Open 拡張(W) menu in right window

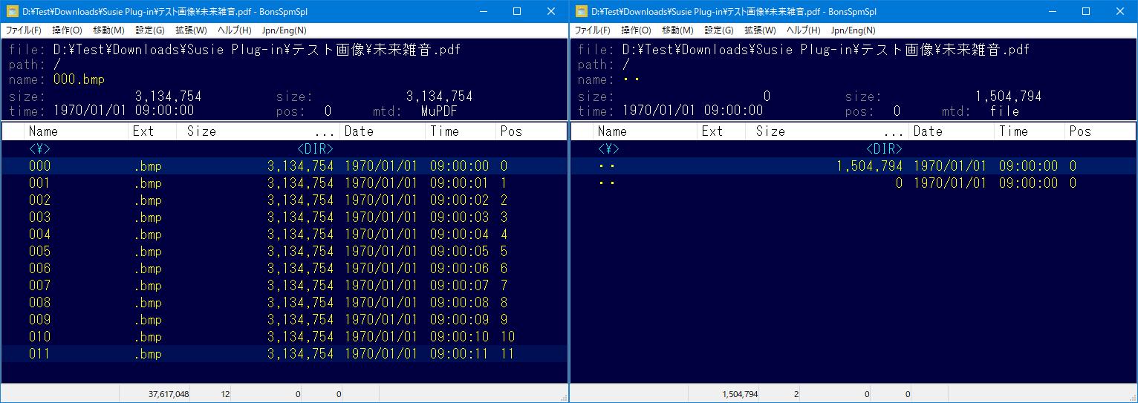pyautogui.click(x=760, y=30)
